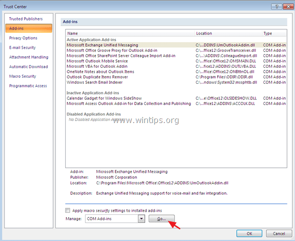
Task: Go to E-mail Security settings
Action: pos(23,48)
